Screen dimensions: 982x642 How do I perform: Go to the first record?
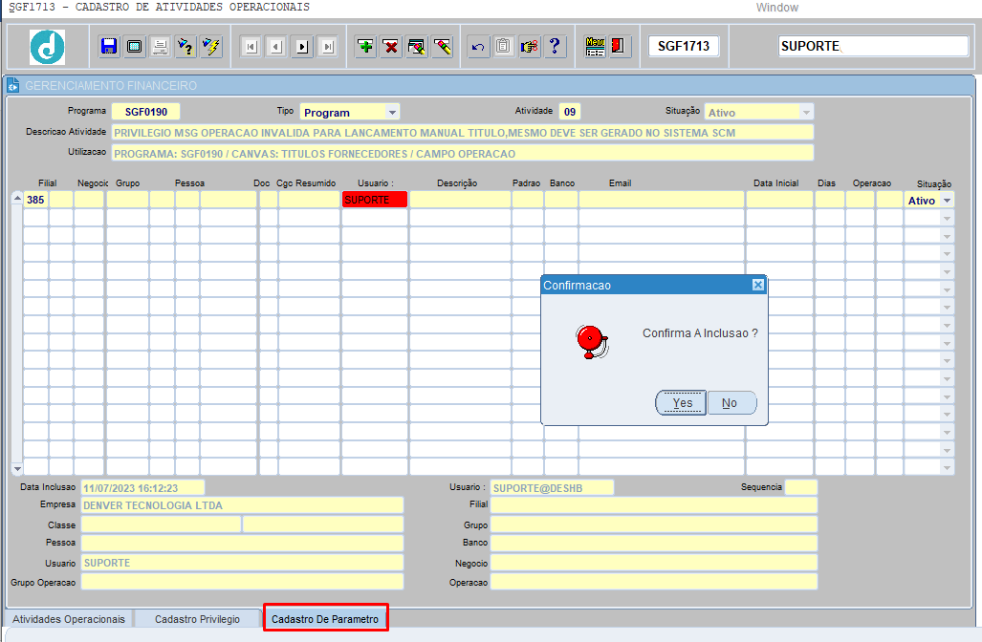pos(251,46)
